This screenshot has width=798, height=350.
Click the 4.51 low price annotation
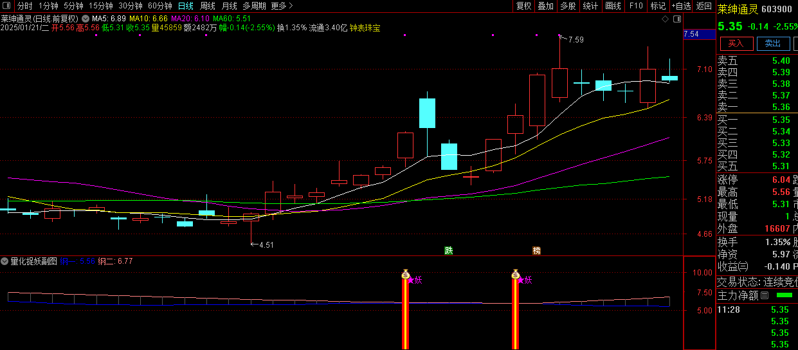tap(266, 244)
